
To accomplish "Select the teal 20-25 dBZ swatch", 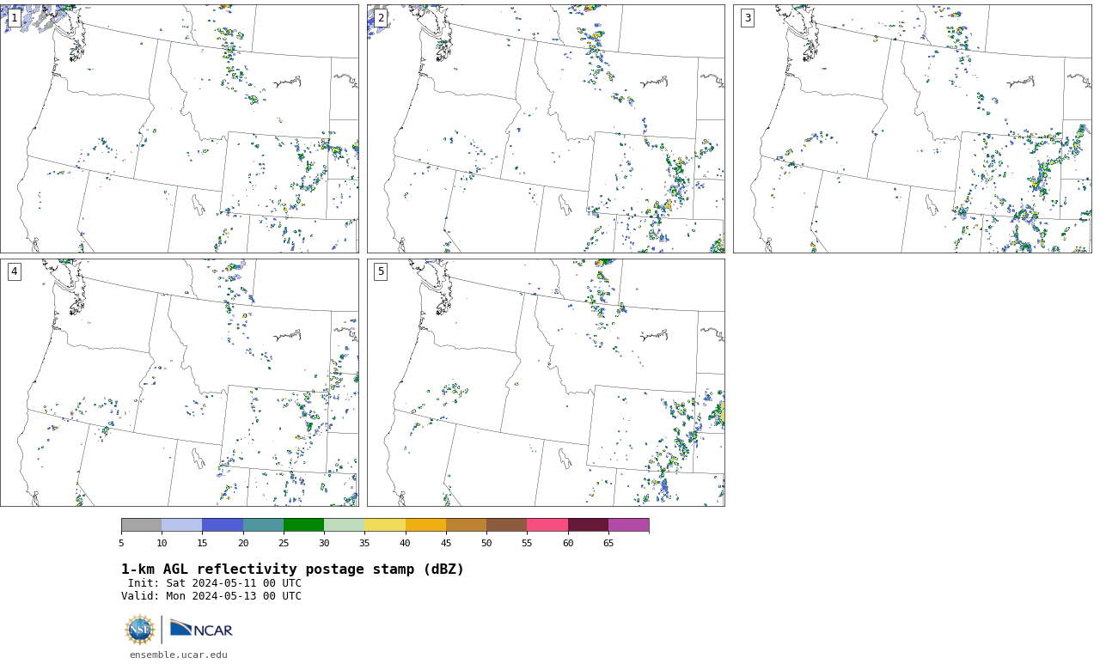I will [x=263, y=525].
